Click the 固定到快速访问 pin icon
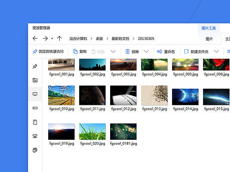Viewport: 230px width, 172px height. [35, 52]
